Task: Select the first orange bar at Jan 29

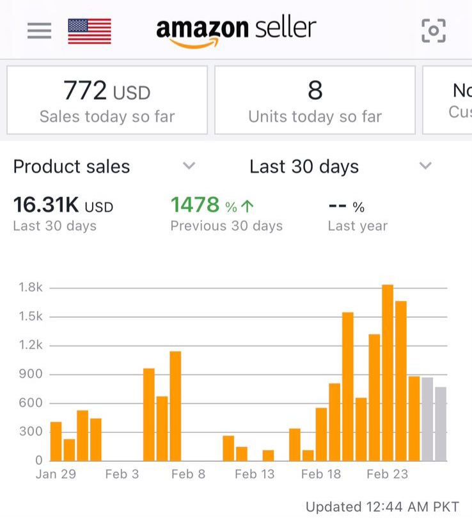Action: (56, 441)
